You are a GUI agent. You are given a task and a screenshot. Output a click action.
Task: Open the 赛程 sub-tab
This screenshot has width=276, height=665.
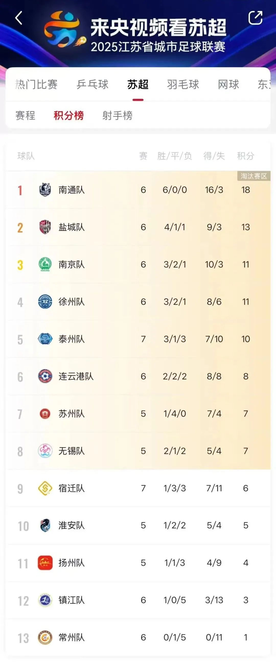[x=25, y=116]
